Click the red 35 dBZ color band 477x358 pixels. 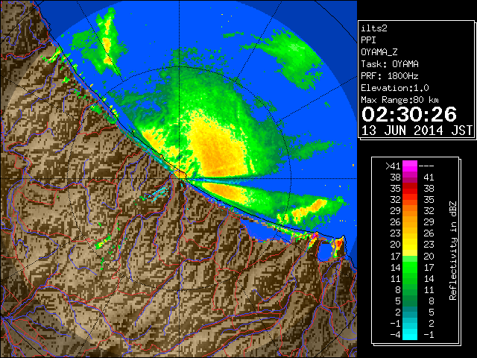pos(410,189)
